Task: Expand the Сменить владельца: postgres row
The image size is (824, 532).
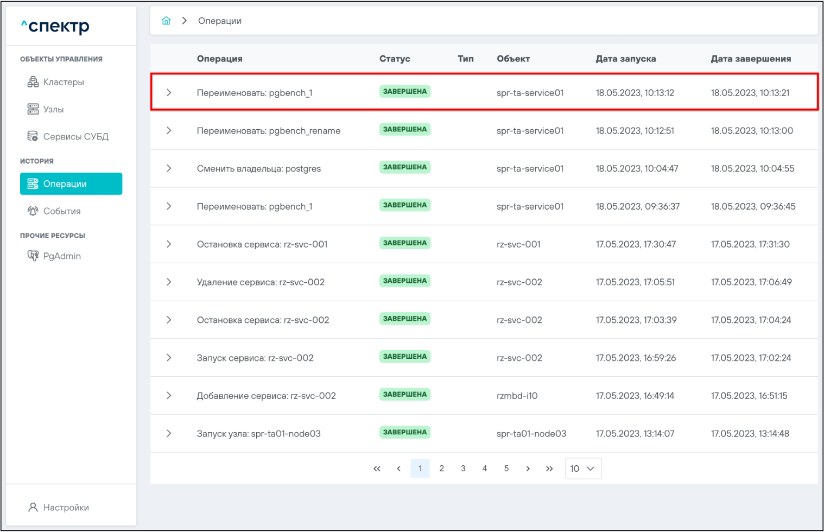Action: tap(169, 168)
